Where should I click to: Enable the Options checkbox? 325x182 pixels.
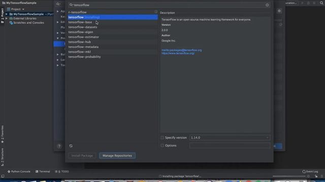(x=162, y=146)
